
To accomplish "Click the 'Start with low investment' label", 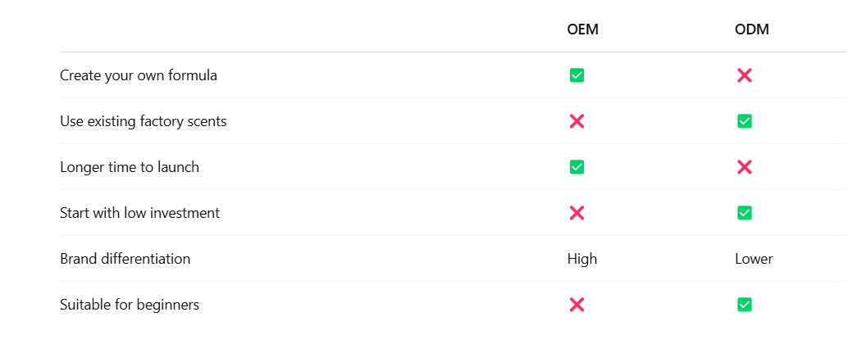I will pos(140,213).
